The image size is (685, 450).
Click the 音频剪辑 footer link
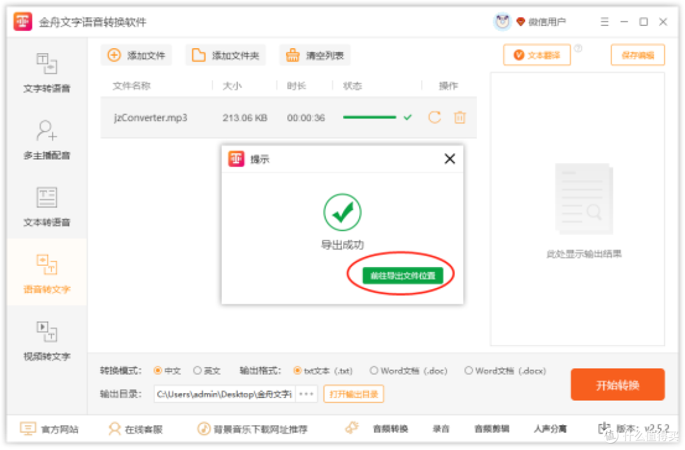(x=492, y=429)
